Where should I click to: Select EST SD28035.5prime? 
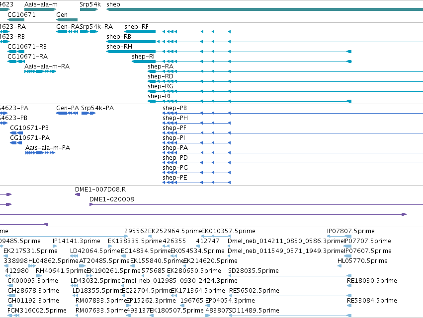254,271
